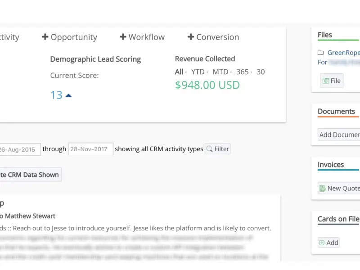
Task: Select the Files panel heading
Action: click(x=324, y=35)
